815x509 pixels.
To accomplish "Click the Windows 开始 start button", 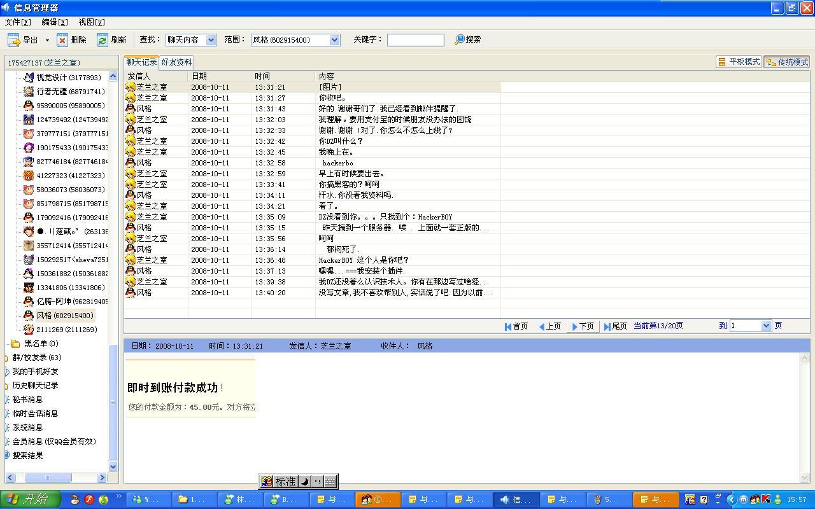I will point(29,499).
